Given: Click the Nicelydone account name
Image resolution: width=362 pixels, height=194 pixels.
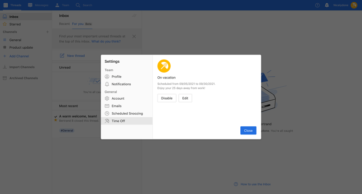Looking at the screenshot, I should pyautogui.click(x=341, y=5).
